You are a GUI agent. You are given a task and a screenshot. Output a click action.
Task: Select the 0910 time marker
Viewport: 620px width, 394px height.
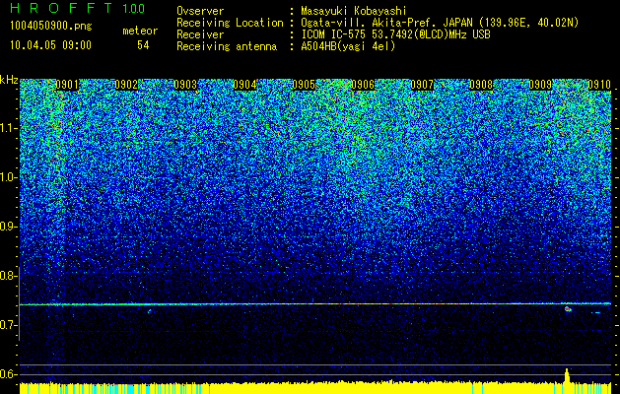coord(599,85)
